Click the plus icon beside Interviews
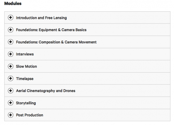Viewport: 174px width, 125px height. click(11, 54)
